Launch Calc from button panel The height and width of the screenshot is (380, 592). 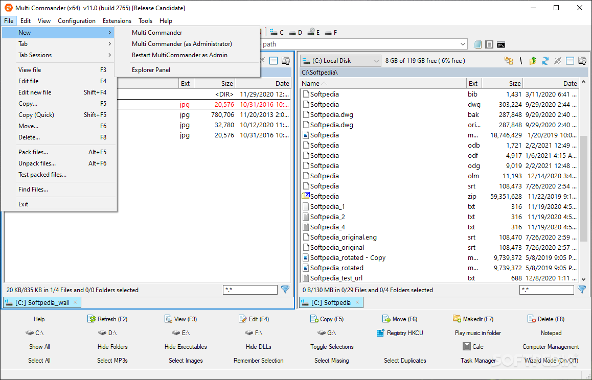coord(473,346)
